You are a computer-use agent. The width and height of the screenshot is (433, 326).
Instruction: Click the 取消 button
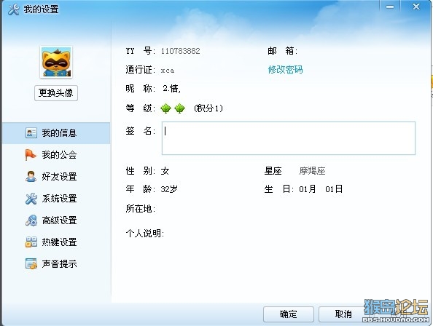coord(343,314)
